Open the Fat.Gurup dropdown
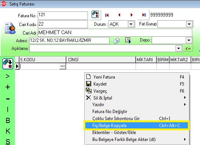 click(x=189, y=24)
